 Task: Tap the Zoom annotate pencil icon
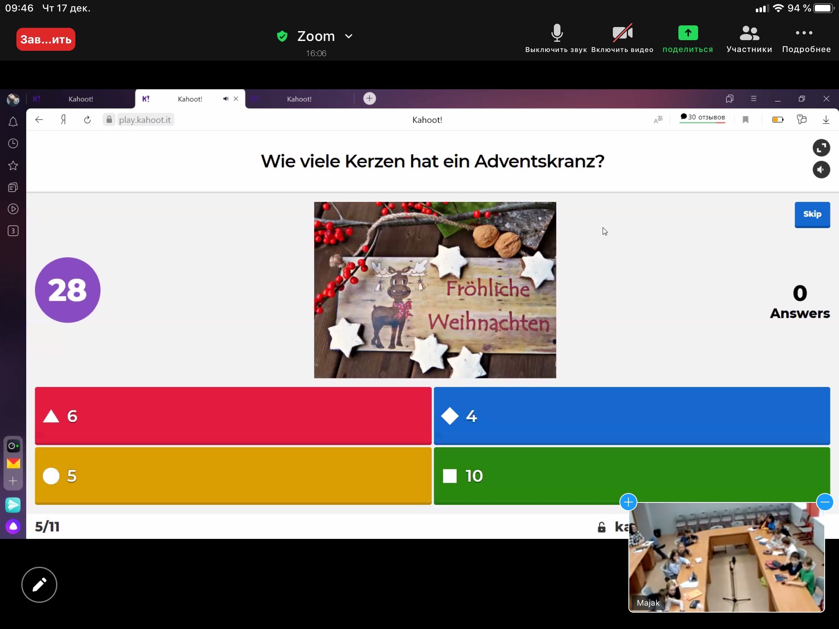tap(39, 584)
